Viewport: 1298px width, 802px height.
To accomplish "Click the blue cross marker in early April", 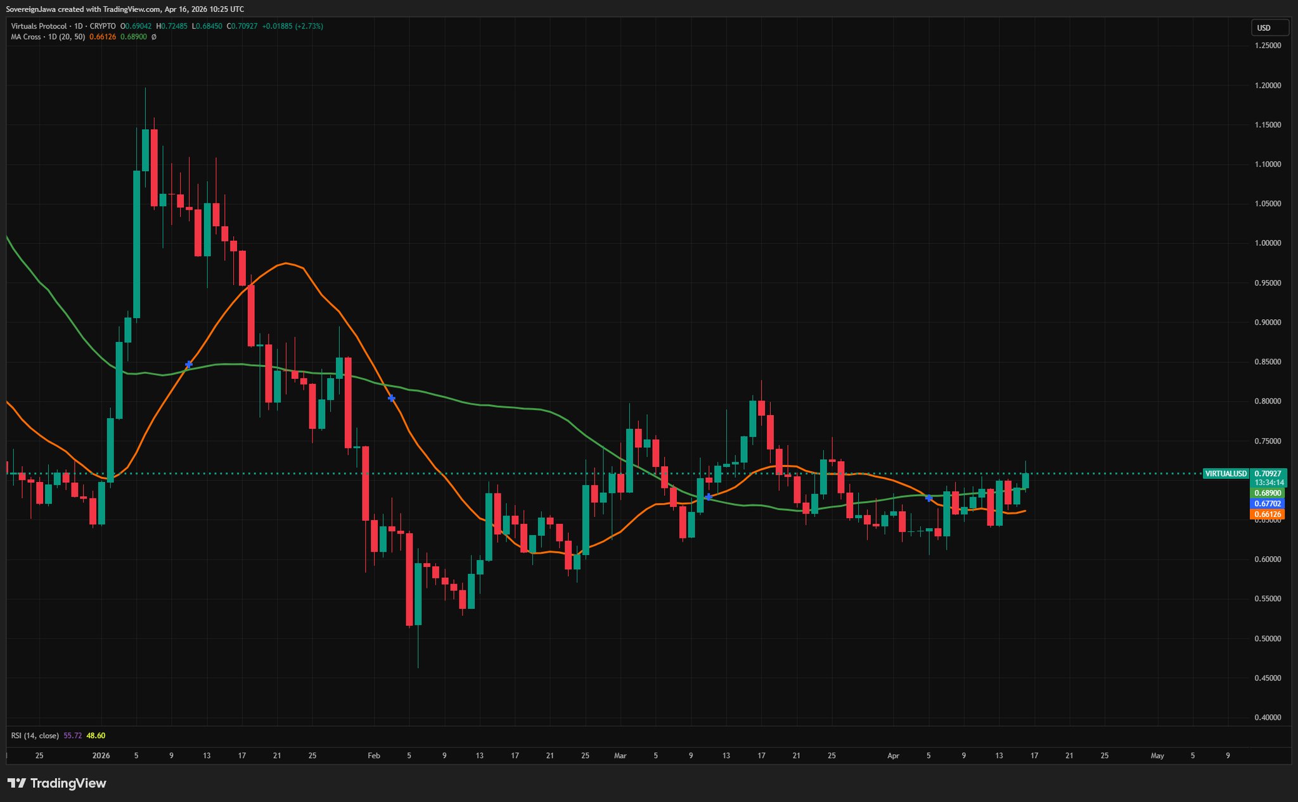I will (929, 499).
